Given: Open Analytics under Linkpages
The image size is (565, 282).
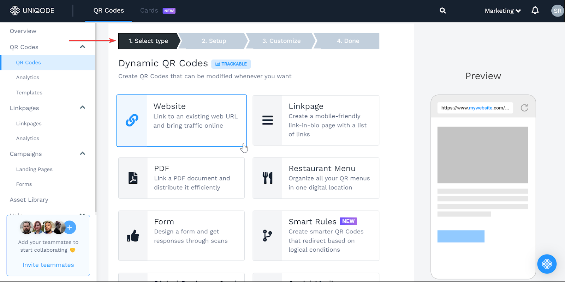Looking at the screenshot, I should click(28, 139).
